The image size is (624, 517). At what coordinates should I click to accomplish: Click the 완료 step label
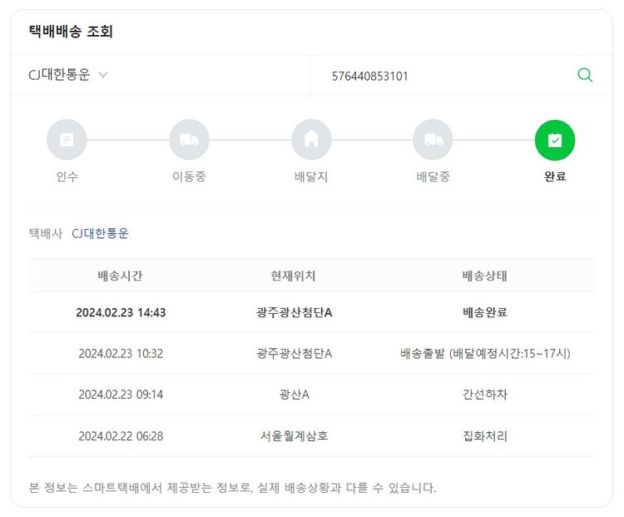(x=555, y=176)
